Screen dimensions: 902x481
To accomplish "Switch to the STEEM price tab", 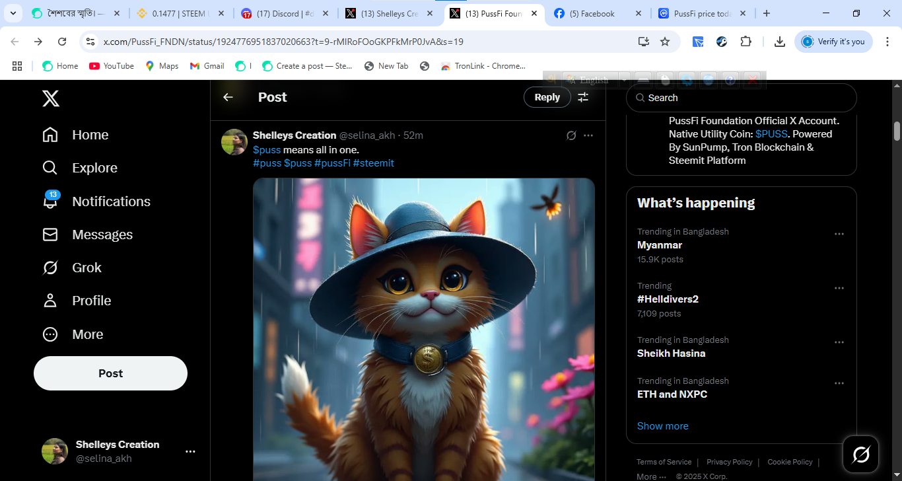I will click(x=180, y=13).
